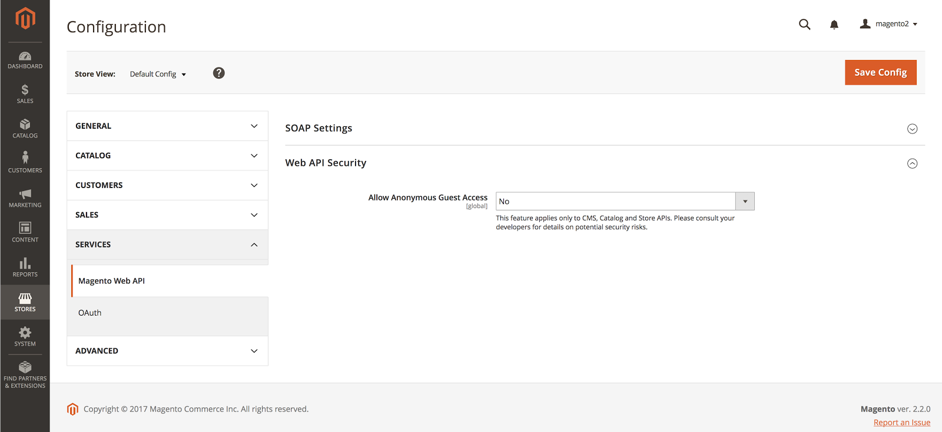Open the Sales sidebar menu

coord(25,94)
